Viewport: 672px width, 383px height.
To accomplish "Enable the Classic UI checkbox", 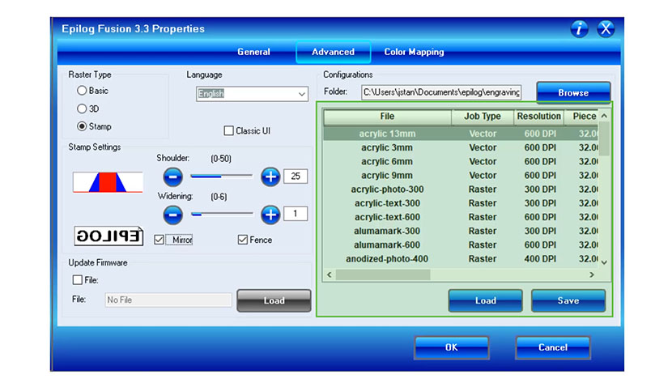I will 228,130.
